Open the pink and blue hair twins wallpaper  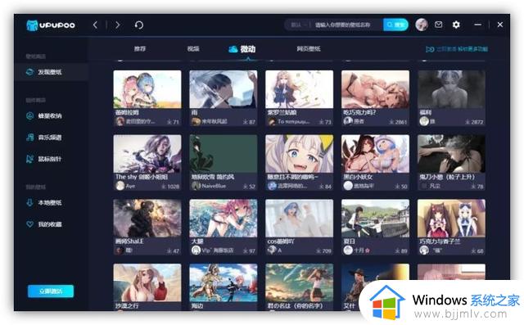[x=147, y=89]
